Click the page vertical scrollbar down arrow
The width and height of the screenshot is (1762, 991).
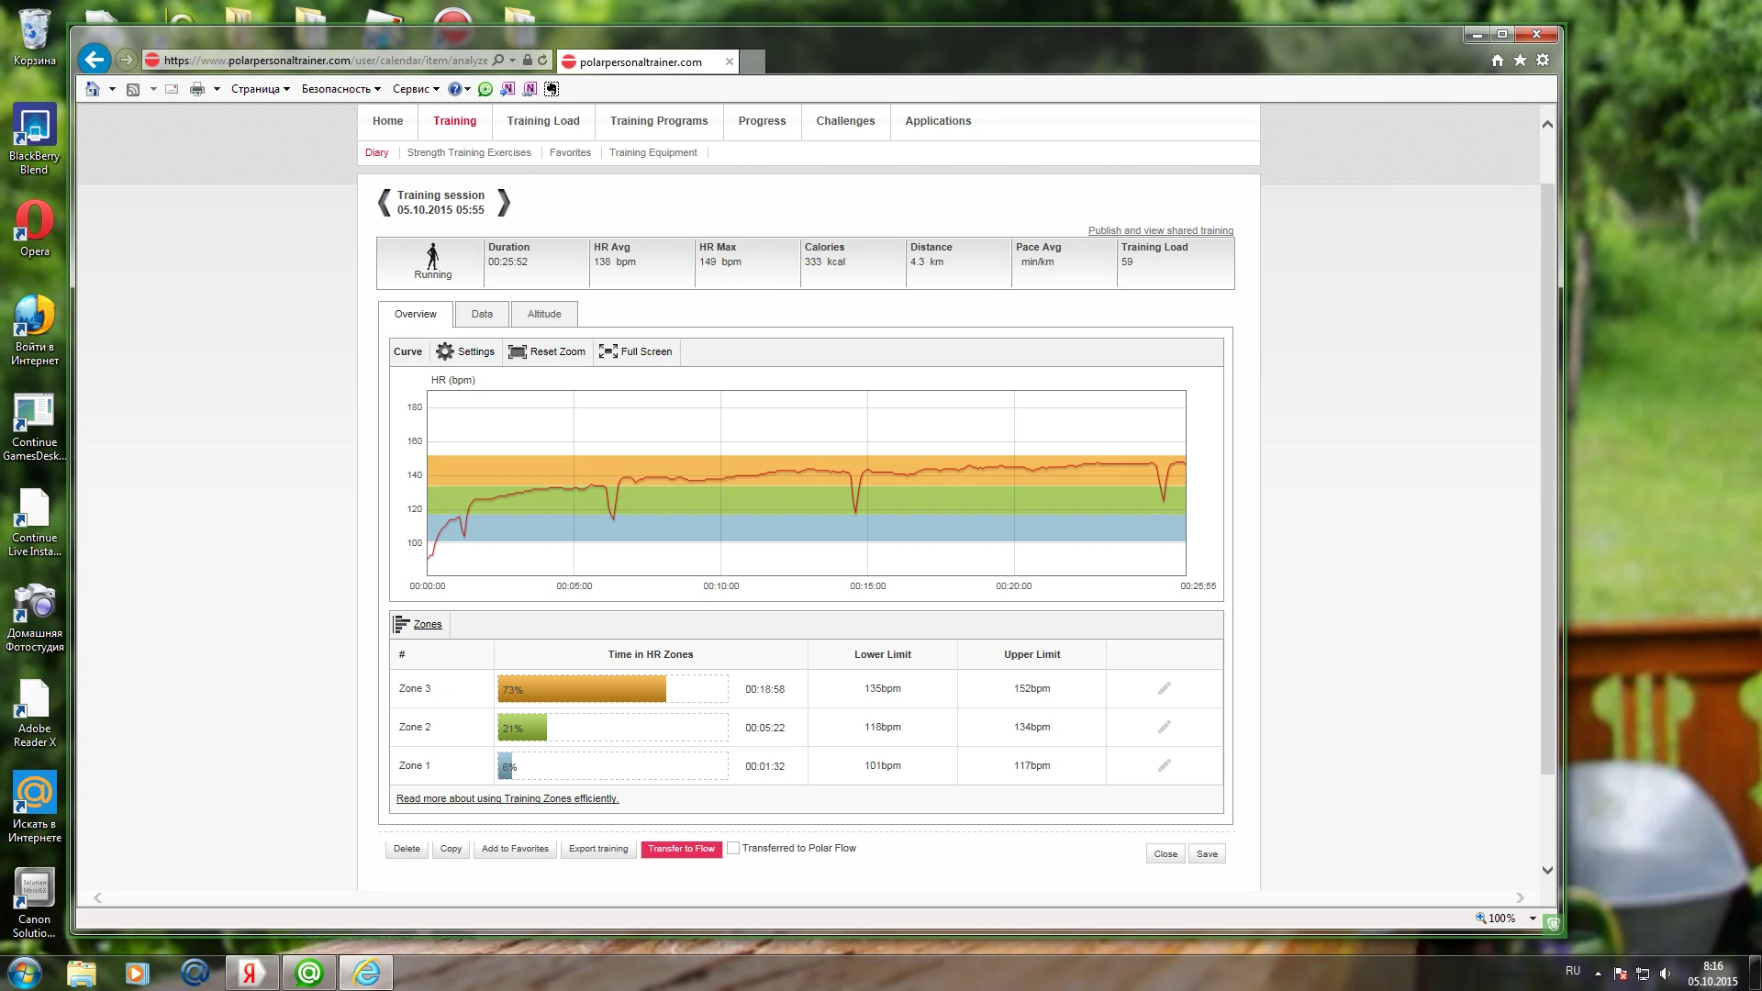[x=1547, y=870]
